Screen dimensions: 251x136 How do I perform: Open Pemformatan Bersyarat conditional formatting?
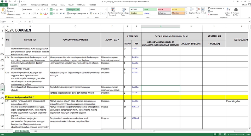coord(113,12)
